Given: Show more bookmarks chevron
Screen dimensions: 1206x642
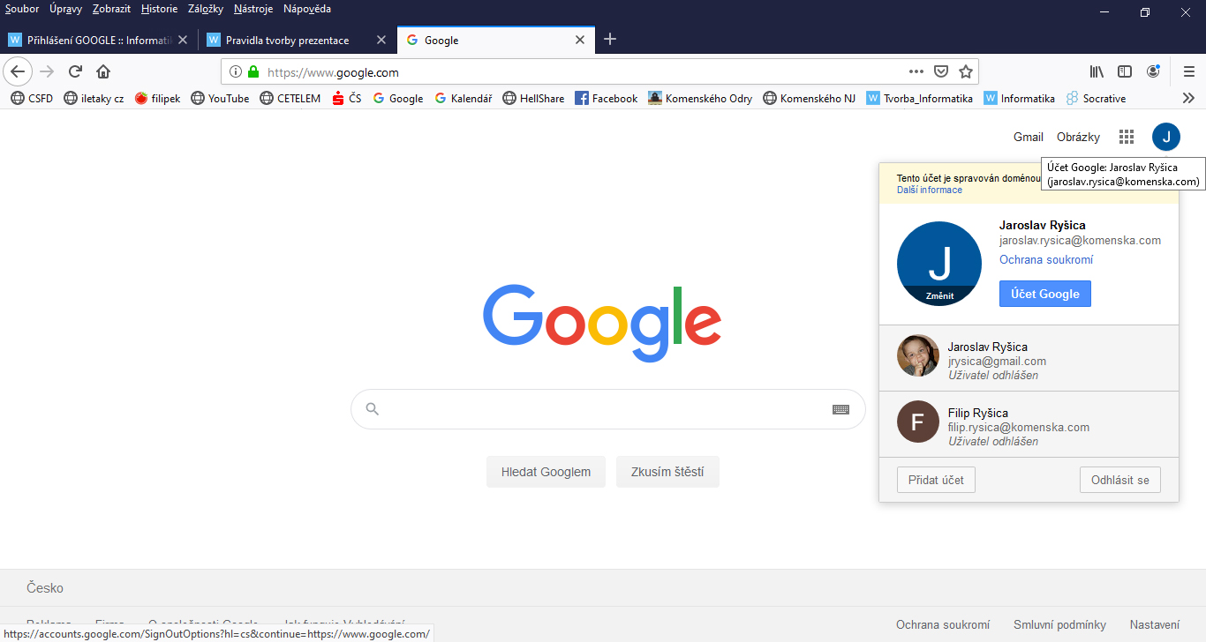Looking at the screenshot, I should [1188, 99].
